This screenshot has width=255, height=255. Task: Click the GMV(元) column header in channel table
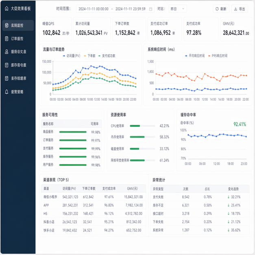point(132,188)
